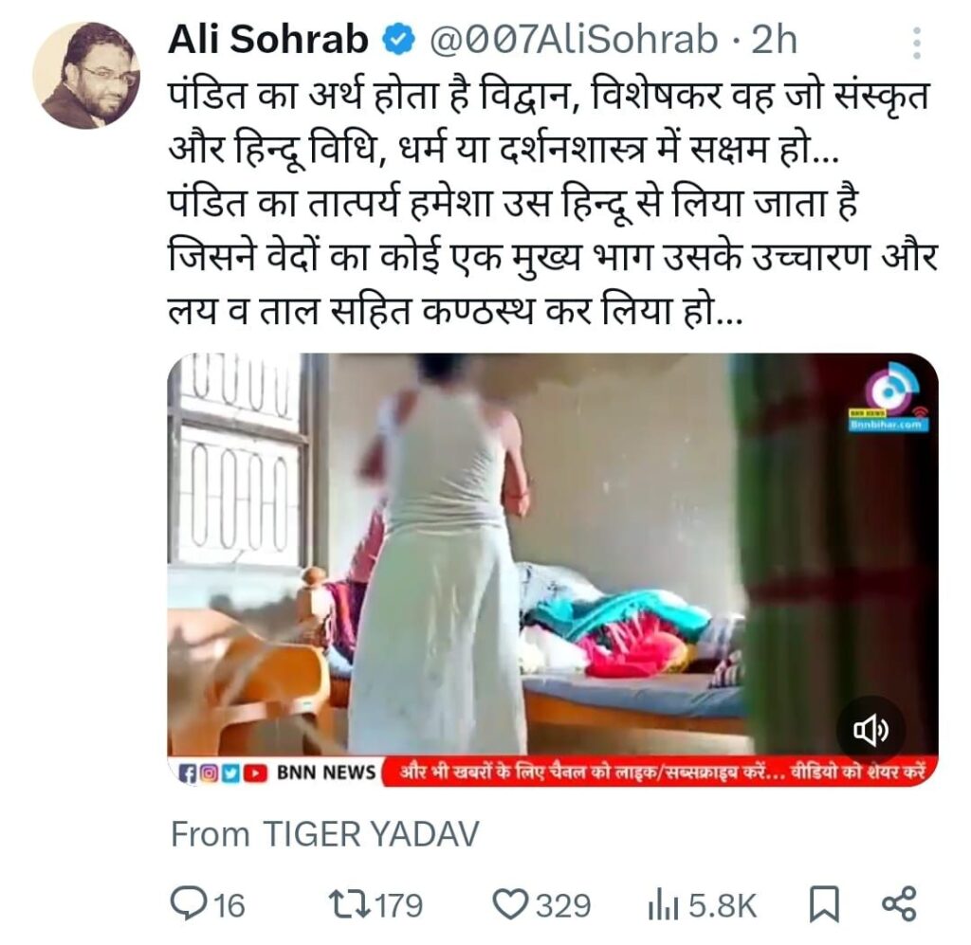Viewport: 971px width, 945px height.
Task: Click the retweet arrows icon
Action: coord(349,904)
